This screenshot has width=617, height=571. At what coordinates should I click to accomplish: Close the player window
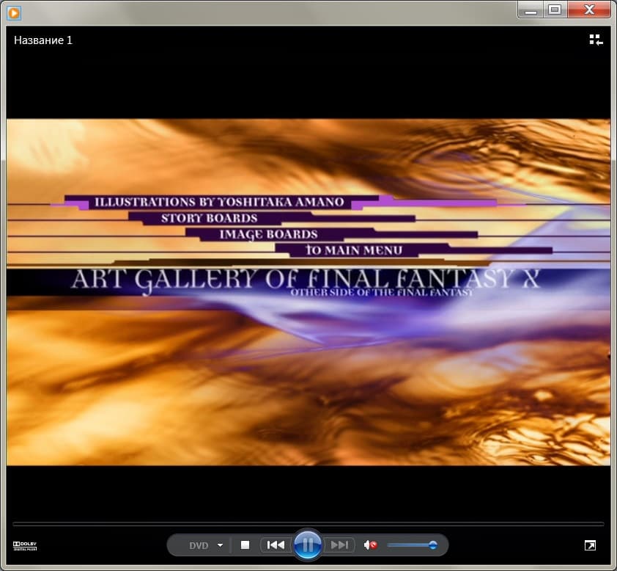coord(589,10)
